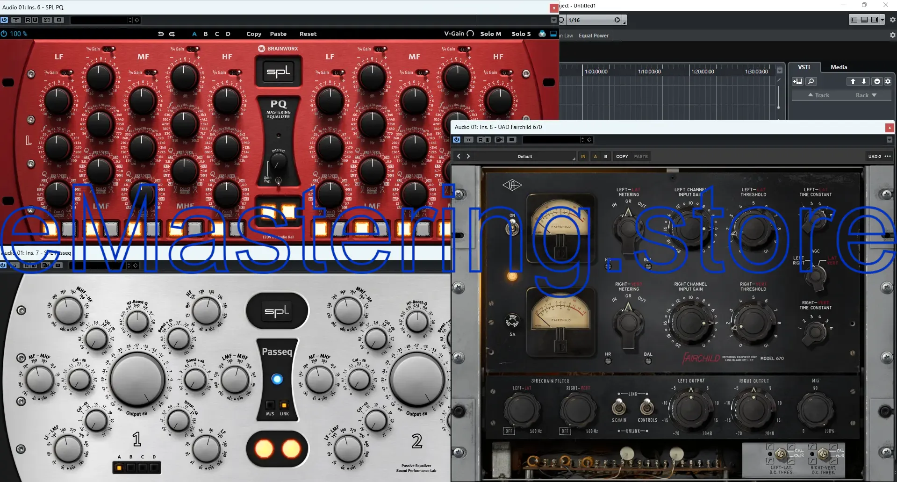Toggle A/B compare icon in SPL PQ window
Viewport: 897px width, 482px height.
pyautogui.click(x=47, y=20)
